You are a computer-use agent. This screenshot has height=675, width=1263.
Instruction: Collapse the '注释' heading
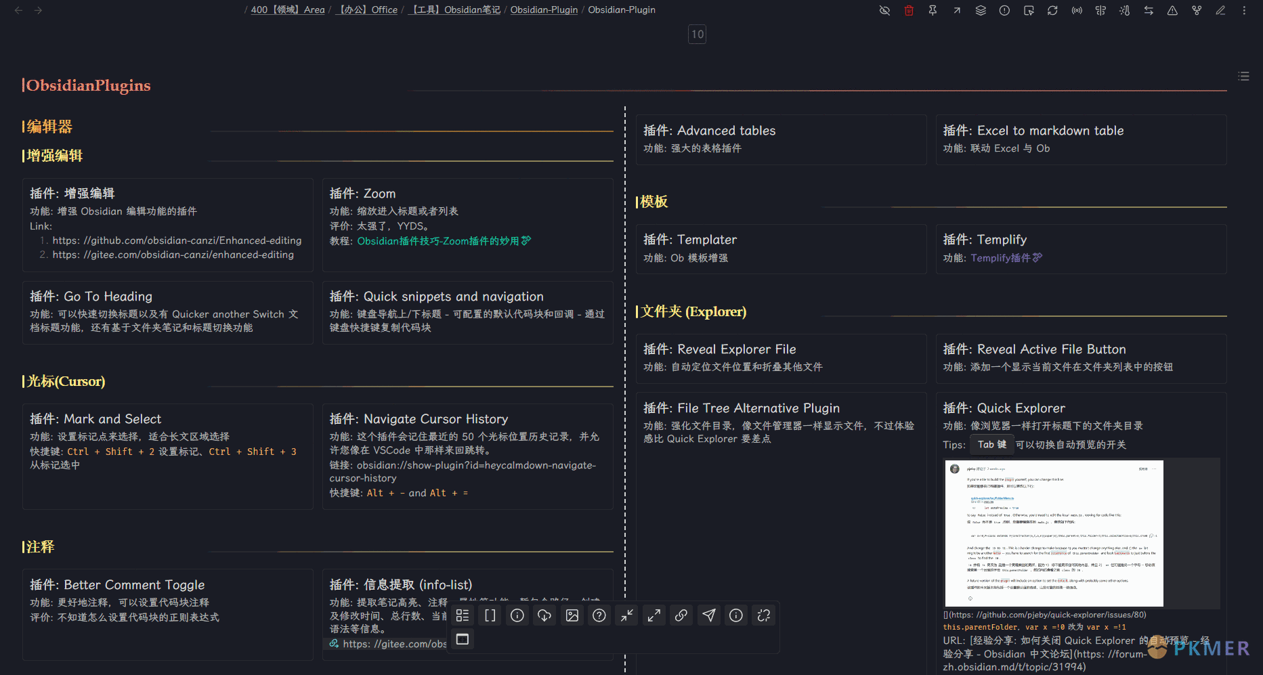click(40, 547)
